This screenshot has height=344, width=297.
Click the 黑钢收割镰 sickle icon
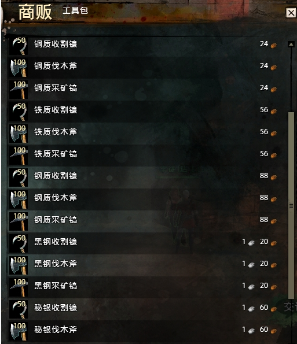tap(19, 243)
